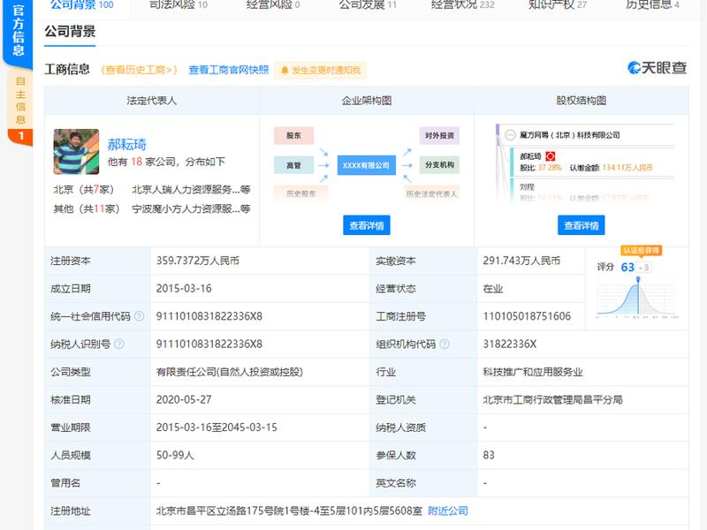Select the 对外投资 box in diagram

[x=439, y=135]
